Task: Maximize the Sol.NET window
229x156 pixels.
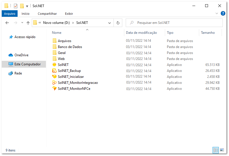Action: coord(207,6)
